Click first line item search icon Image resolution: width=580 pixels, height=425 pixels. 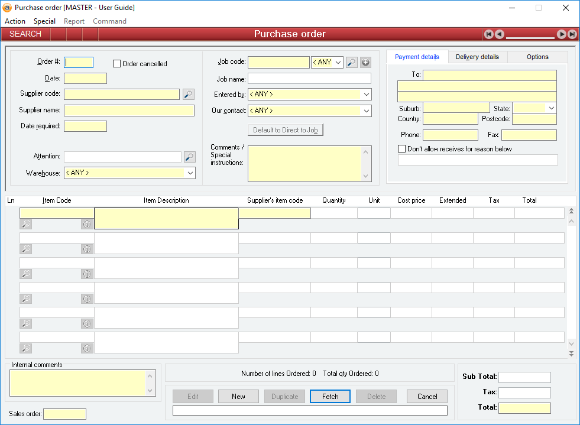tap(26, 224)
